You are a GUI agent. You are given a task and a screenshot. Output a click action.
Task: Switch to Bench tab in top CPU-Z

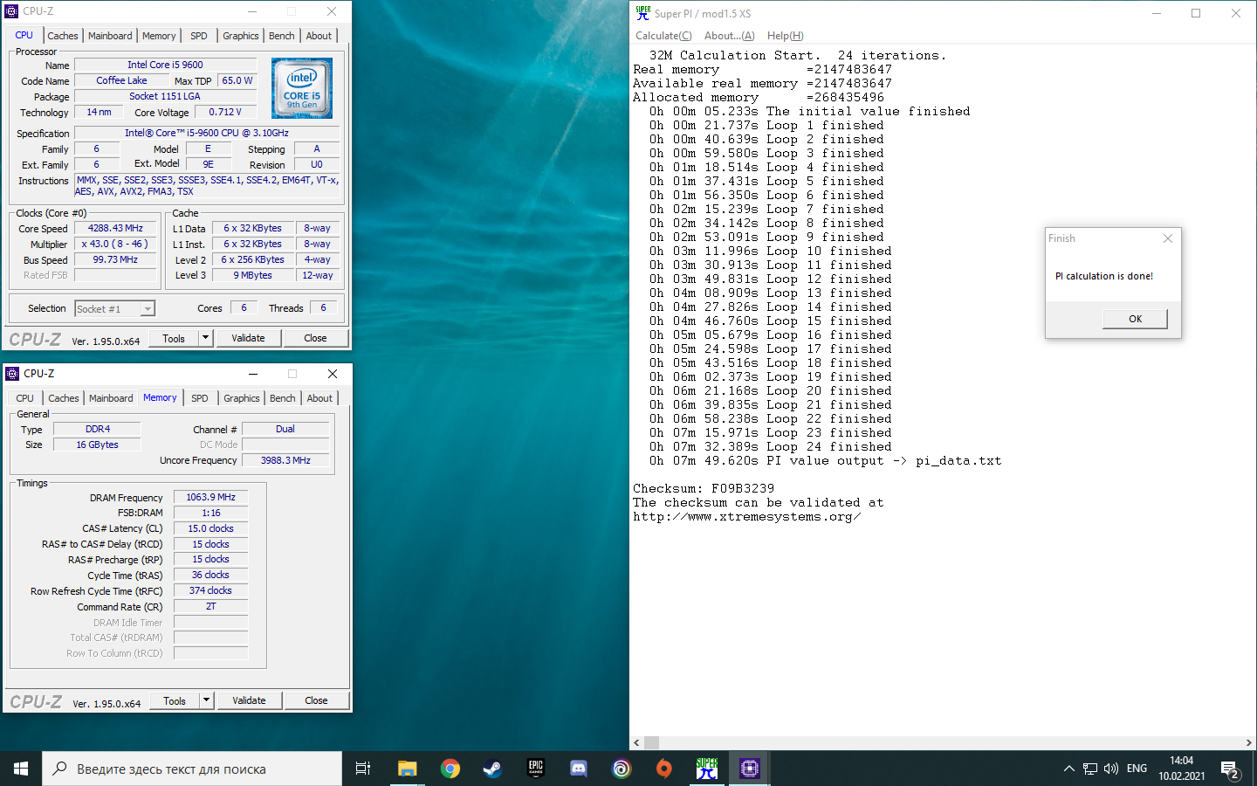pyautogui.click(x=281, y=36)
